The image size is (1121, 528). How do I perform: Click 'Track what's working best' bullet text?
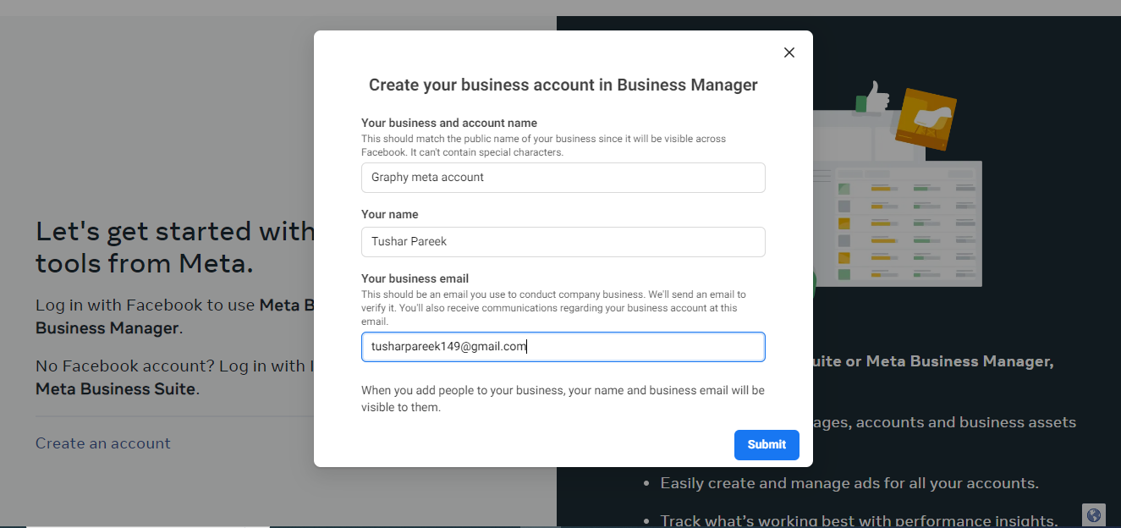tap(857, 520)
